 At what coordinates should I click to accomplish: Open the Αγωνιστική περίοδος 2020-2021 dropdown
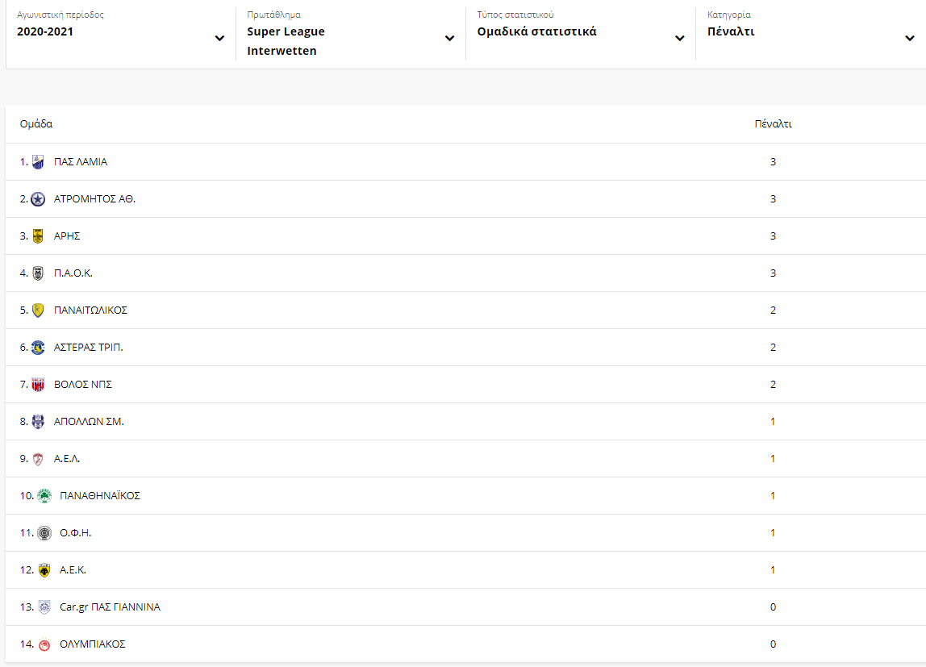(x=120, y=34)
